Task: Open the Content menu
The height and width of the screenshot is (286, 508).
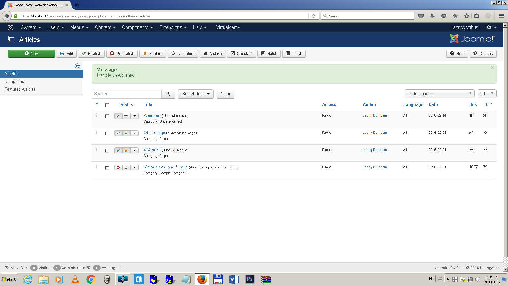Action: 105,27
